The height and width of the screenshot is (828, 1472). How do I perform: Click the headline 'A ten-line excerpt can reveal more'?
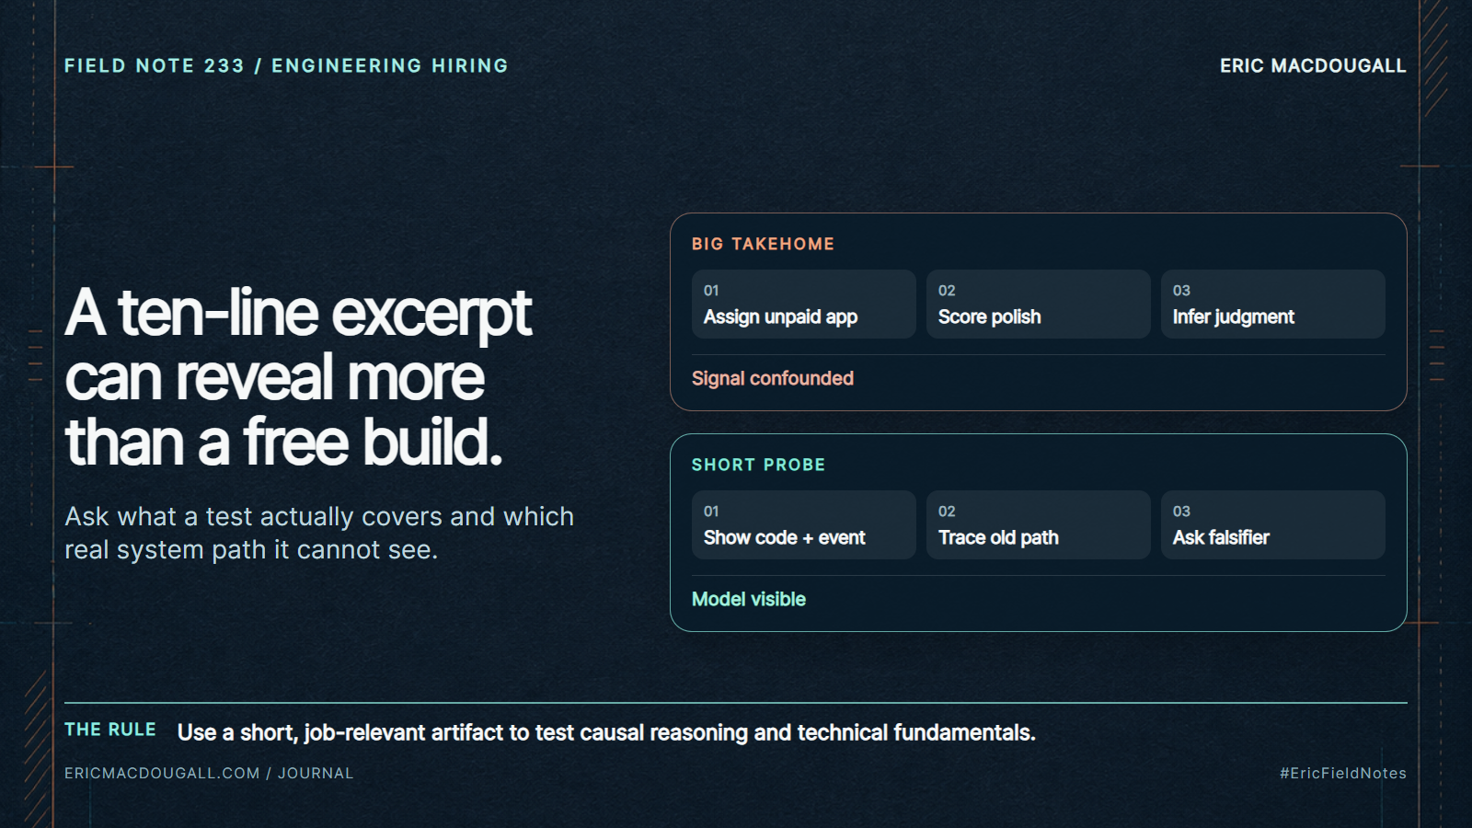(x=298, y=345)
